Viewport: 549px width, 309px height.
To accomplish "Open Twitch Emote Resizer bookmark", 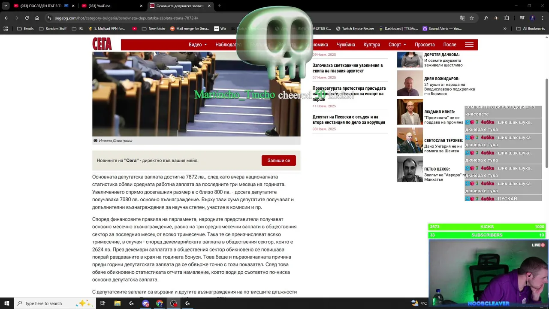I will pyautogui.click(x=355, y=28).
